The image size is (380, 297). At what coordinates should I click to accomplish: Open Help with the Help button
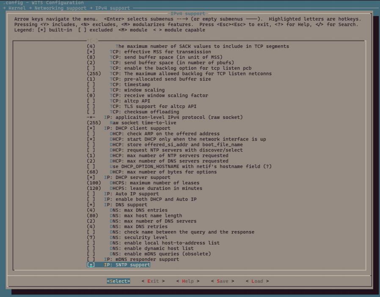tap(188, 281)
